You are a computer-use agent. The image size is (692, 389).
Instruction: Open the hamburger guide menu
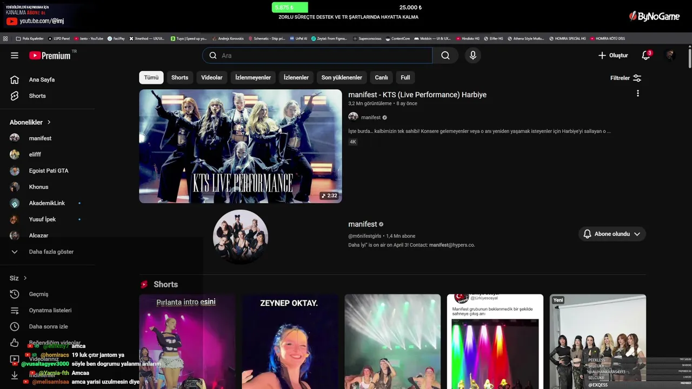15,56
